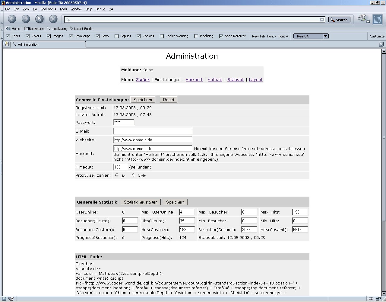Viewport: 386px width, 302px height.
Task: Toggle the Colors checkbox
Action: pyautogui.click(x=28, y=36)
